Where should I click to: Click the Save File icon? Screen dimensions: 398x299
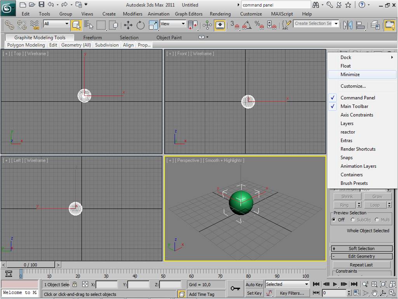pos(42,5)
